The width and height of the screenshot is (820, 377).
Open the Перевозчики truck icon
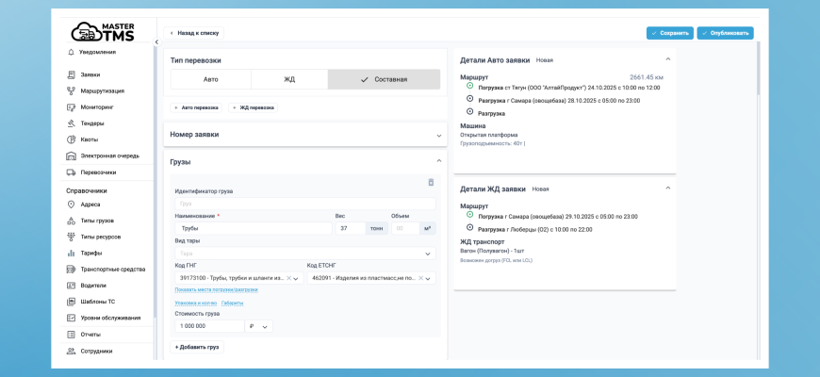72,172
